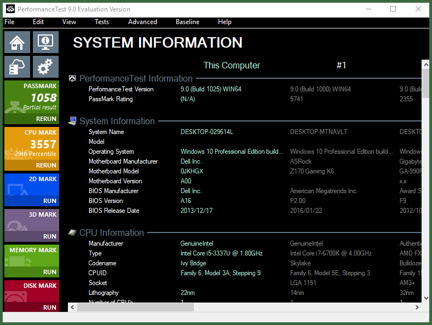432x325 pixels.
Task: Click the '#1' baseline column header
Action: 341,65
